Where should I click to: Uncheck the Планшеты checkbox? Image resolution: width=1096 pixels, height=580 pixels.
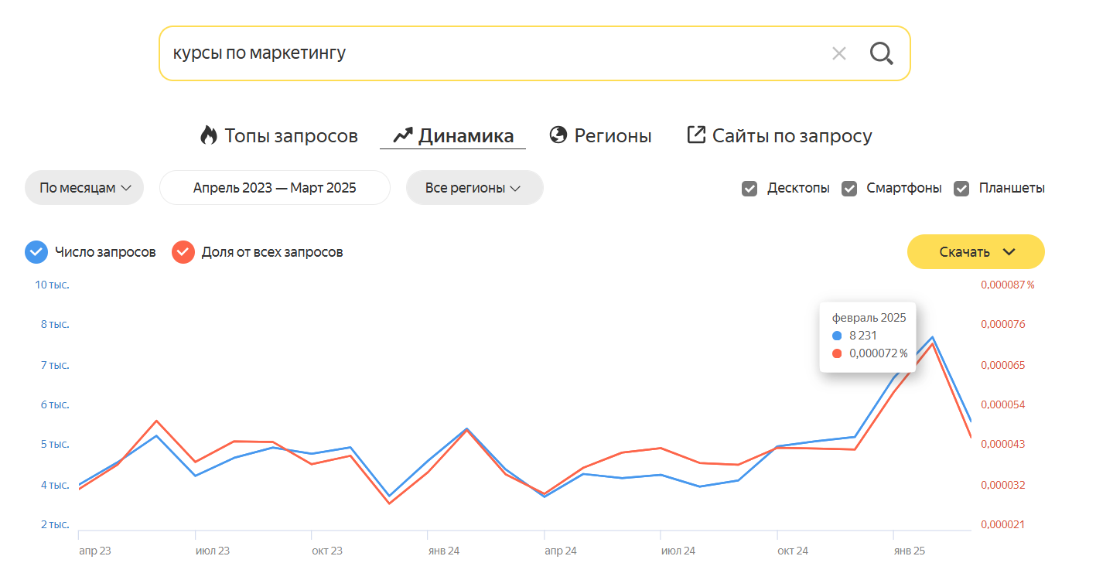[x=961, y=189]
